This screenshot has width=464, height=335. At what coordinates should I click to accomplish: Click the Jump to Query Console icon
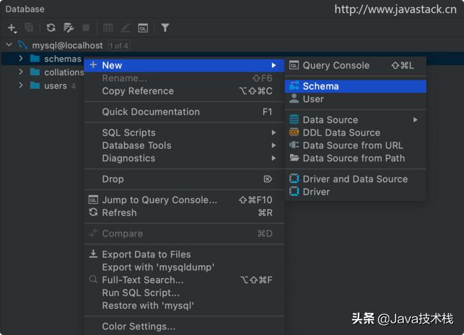click(x=93, y=200)
